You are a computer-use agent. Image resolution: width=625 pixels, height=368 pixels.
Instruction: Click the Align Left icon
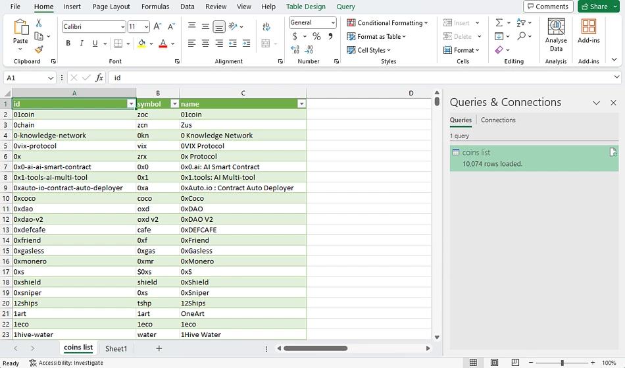pyautogui.click(x=191, y=43)
